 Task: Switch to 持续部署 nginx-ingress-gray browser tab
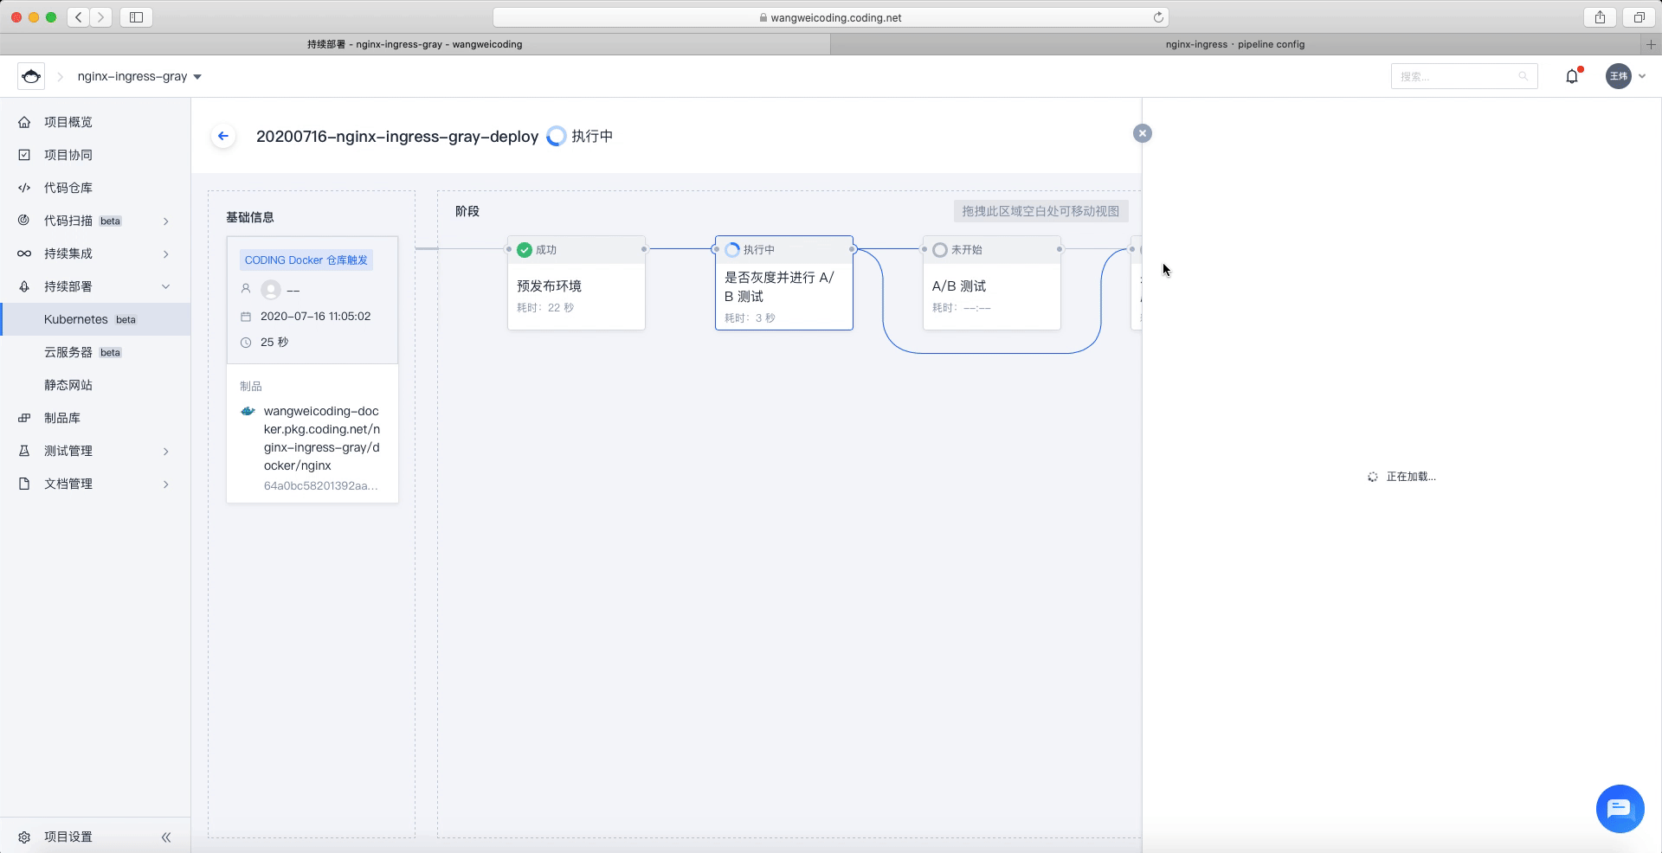point(415,44)
